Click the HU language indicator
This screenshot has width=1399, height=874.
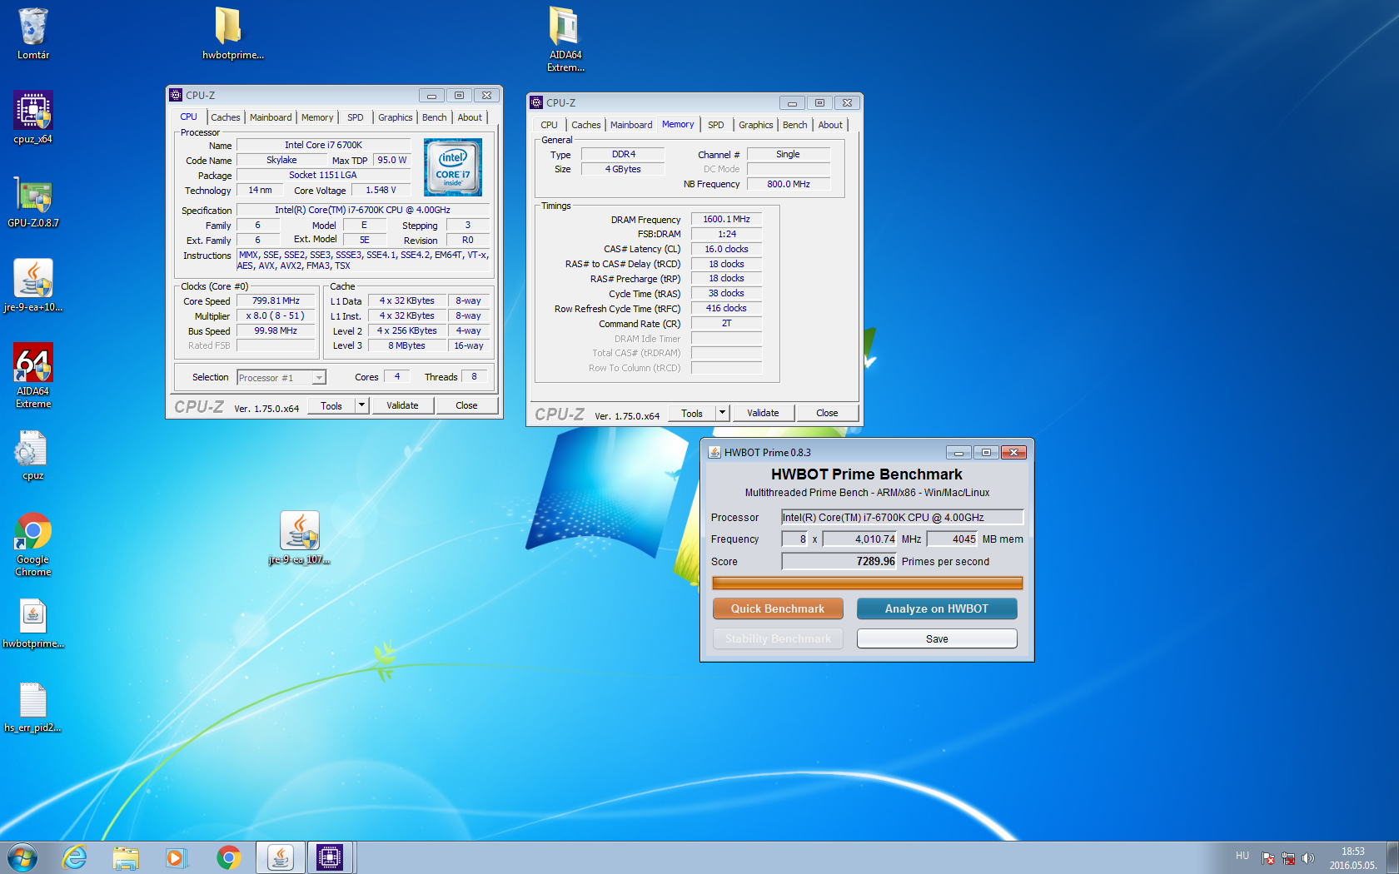click(1242, 856)
